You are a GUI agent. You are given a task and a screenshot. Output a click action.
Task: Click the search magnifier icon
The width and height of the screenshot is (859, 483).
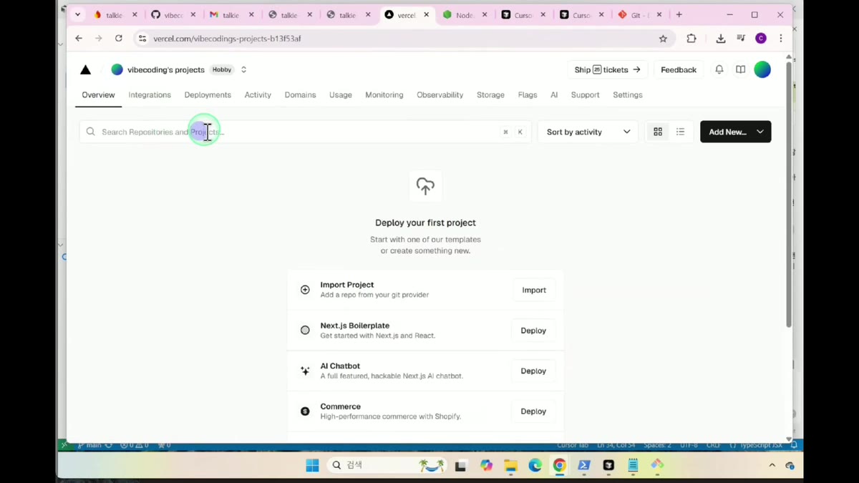click(x=90, y=132)
